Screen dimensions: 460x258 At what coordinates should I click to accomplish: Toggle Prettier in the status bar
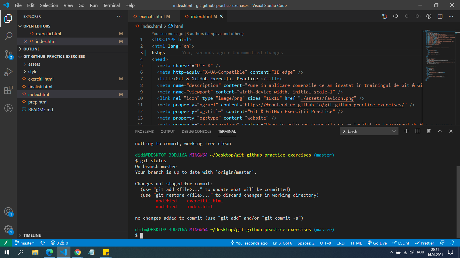[x=424, y=243]
